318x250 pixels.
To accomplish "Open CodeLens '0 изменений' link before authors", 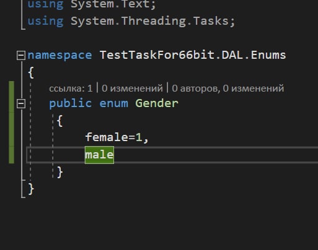I will point(132,88).
